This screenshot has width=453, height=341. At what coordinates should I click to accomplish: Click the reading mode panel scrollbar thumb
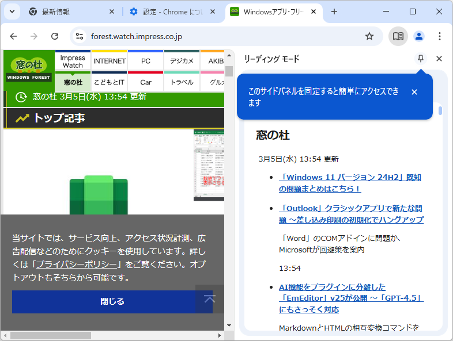pyautogui.click(x=440, y=110)
